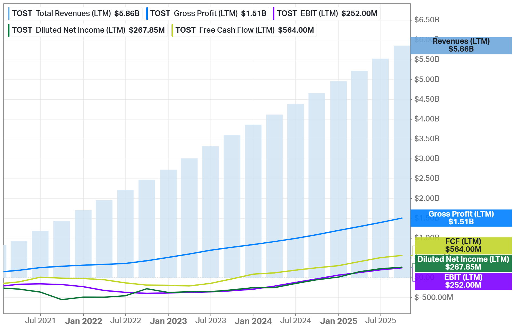Click the $5.50B y-axis label
This screenshot has width=515, height=330.
(x=427, y=59)
